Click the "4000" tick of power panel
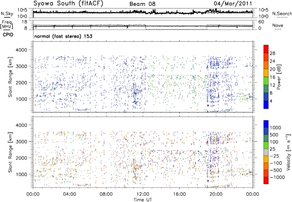 21,50
